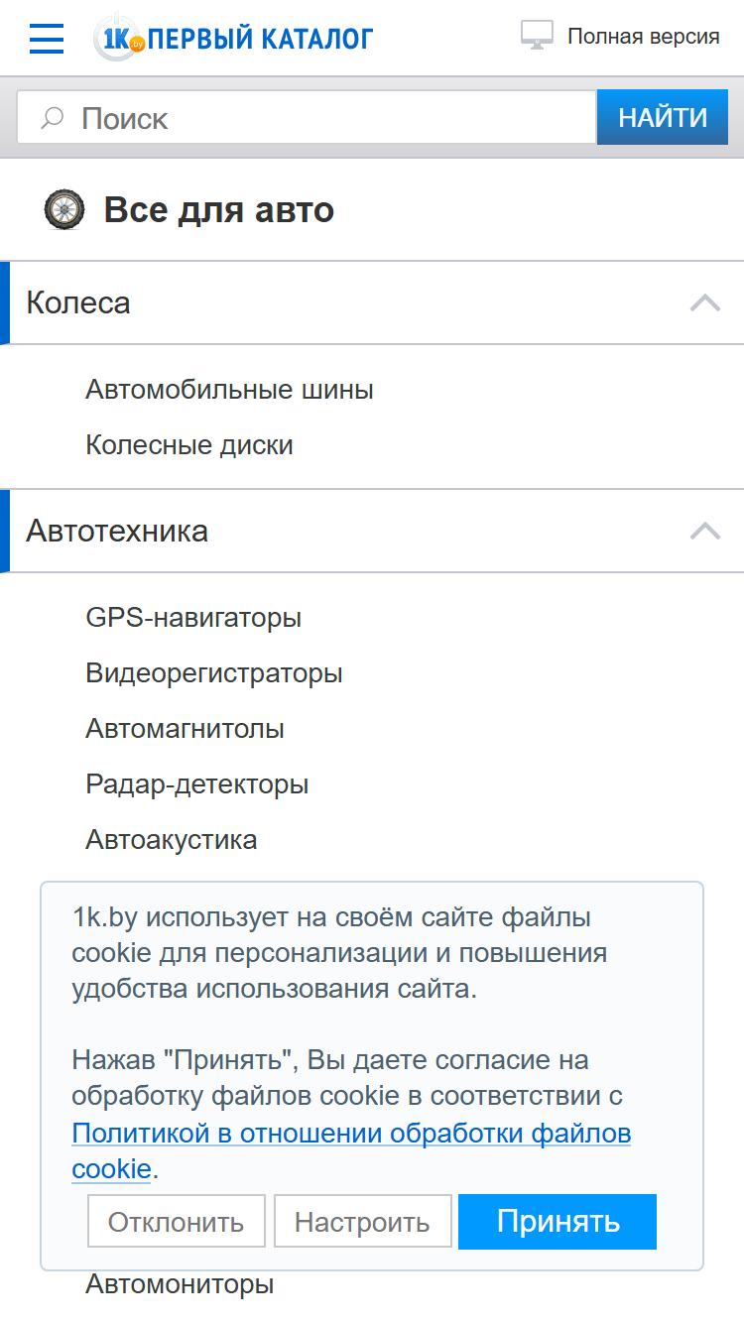Screen dimensions: 744x1323
Task: Decline cookies with Отклонить
Action: coord(177,1221)
